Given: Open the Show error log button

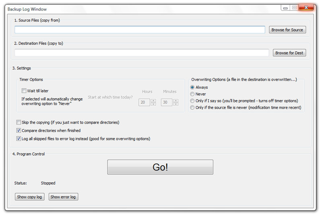Looking at the screenshot, I should (x=63, y=197).
